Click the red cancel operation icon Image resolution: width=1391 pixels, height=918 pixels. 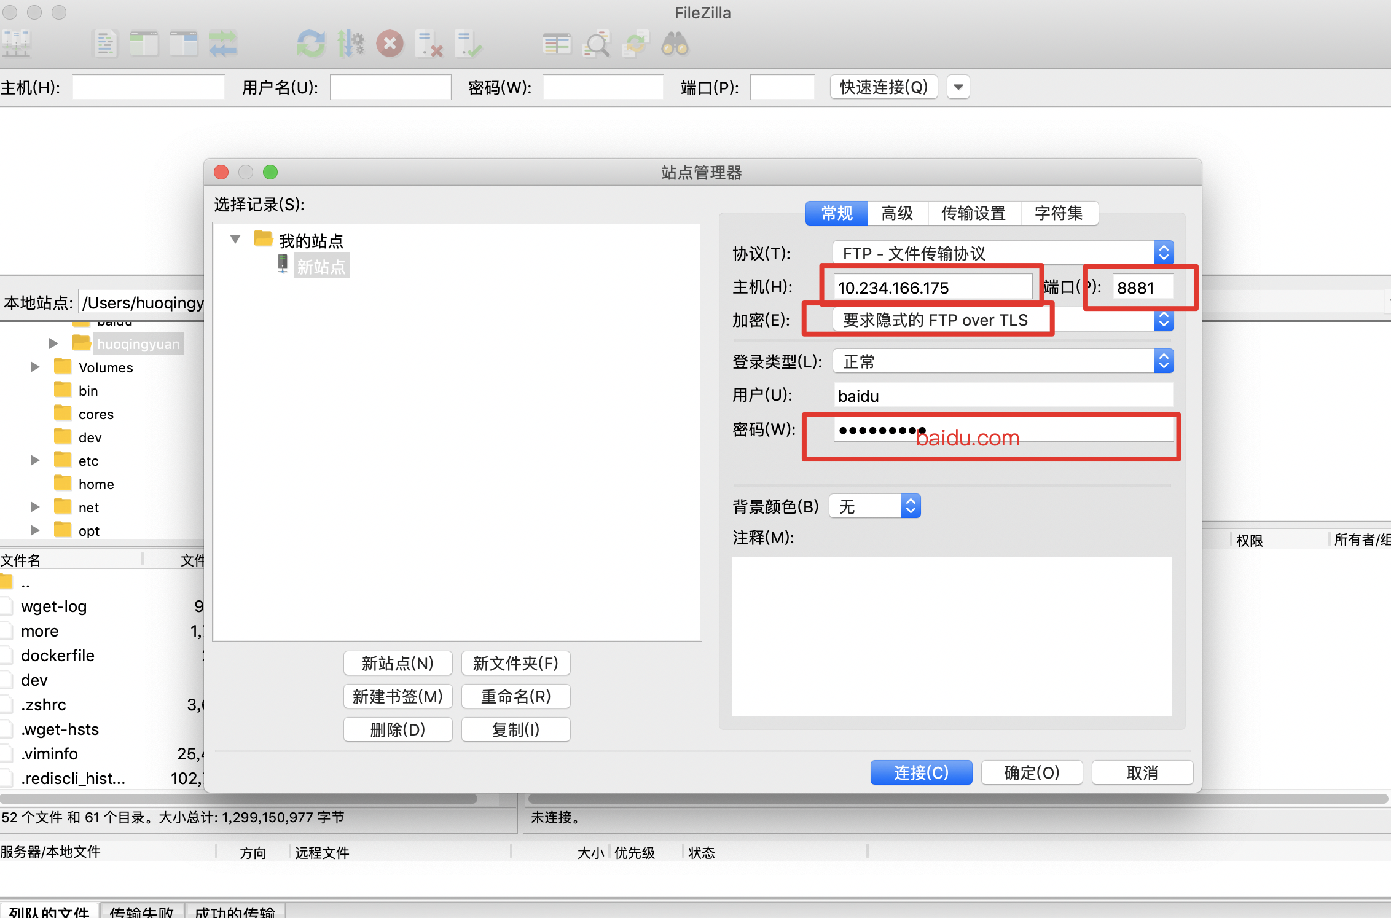390,44
